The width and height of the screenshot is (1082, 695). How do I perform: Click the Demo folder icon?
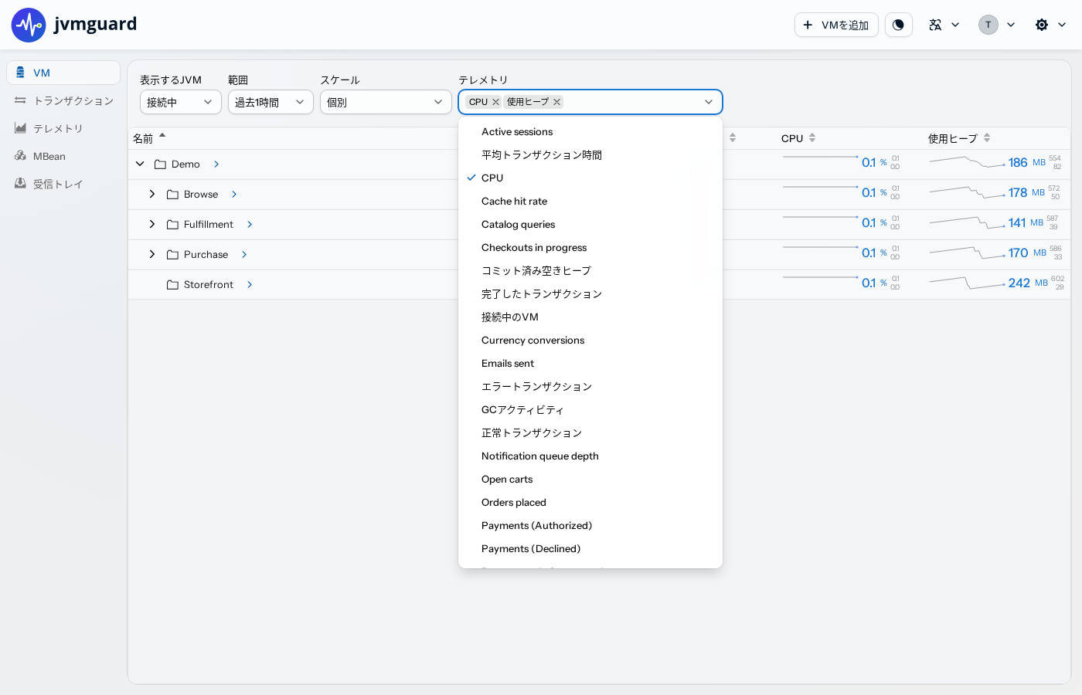pyautogui.click(x=160, y=164)
